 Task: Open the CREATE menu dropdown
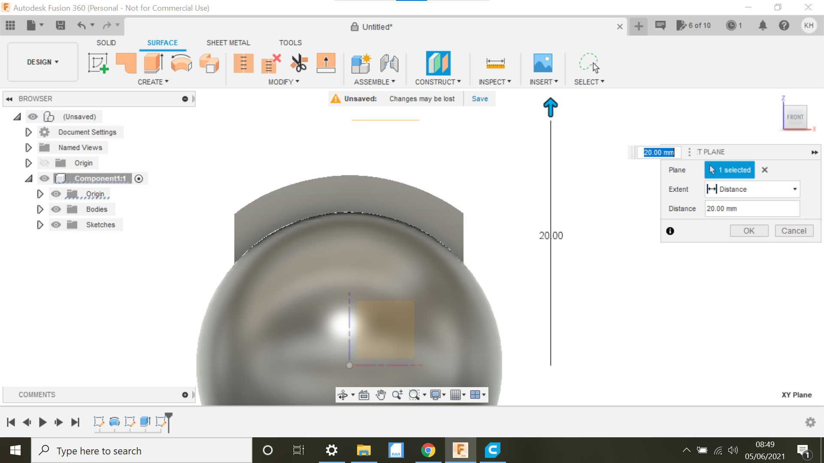153,82
